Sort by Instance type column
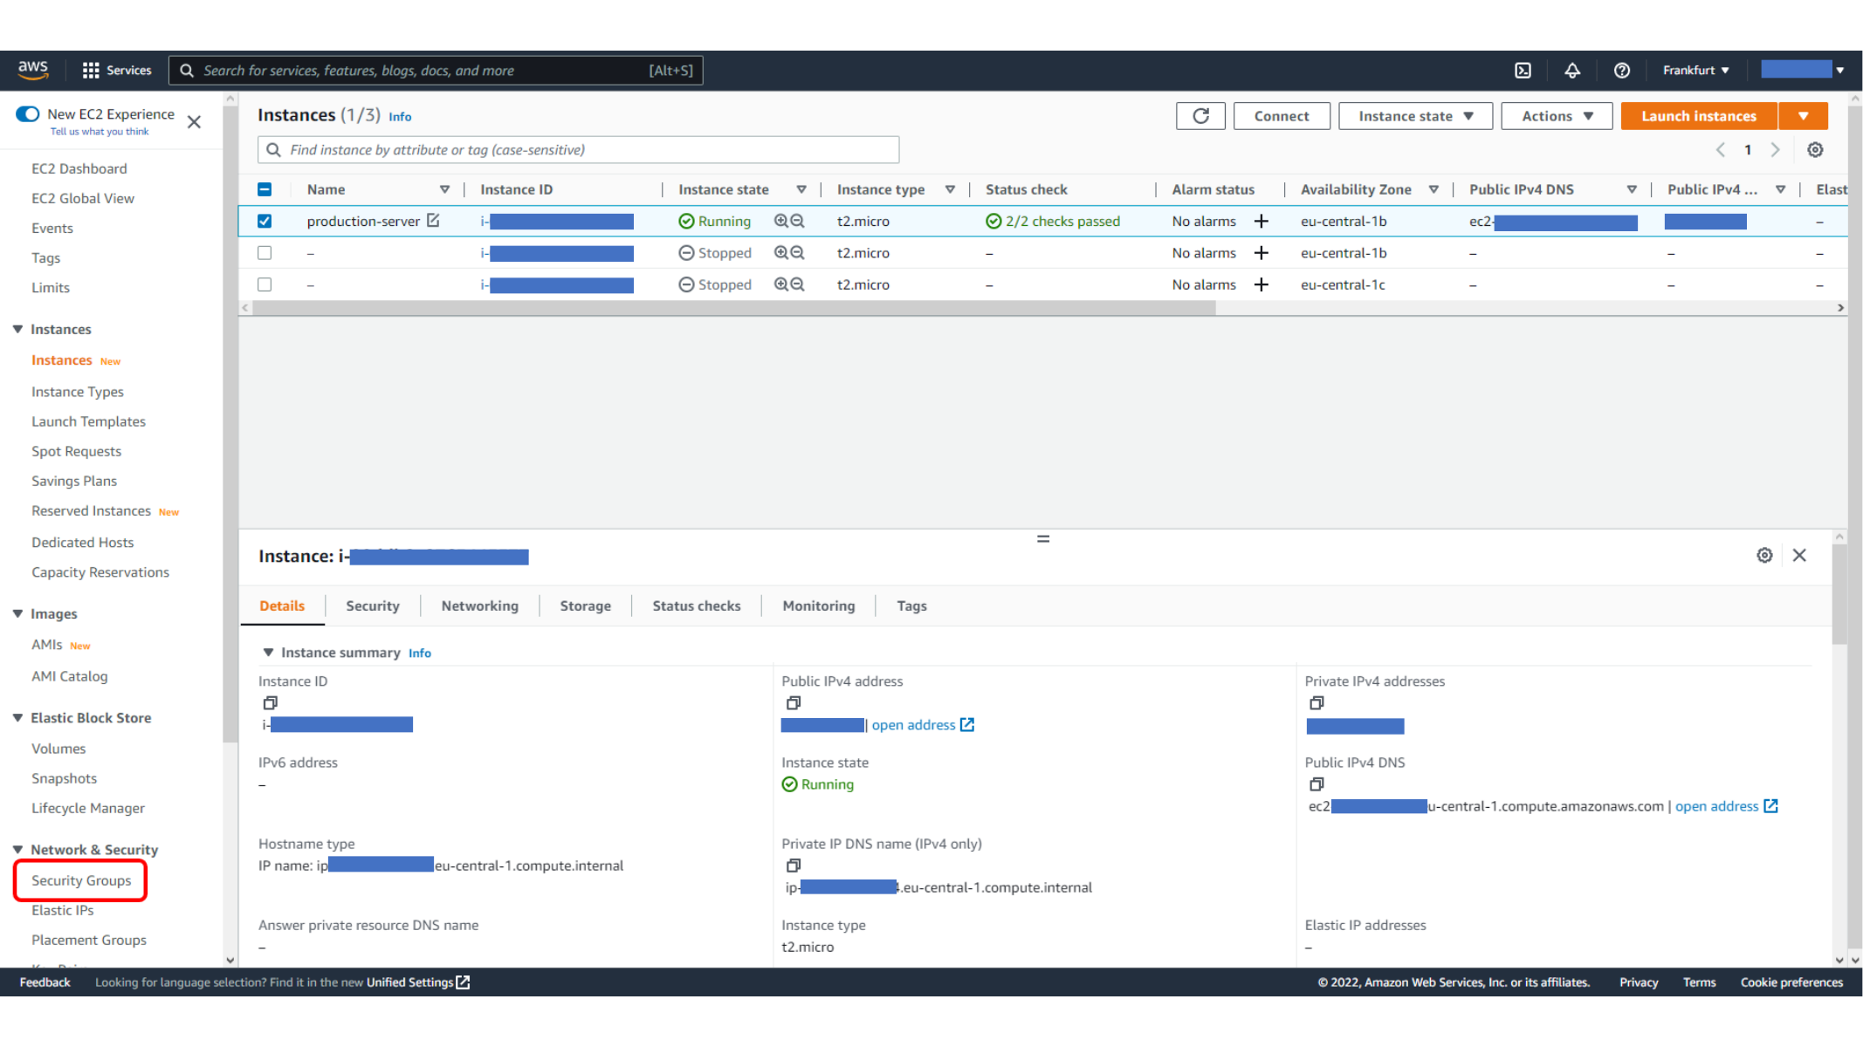Viewport: 1863px width, 1047px height. coord(950,189)
